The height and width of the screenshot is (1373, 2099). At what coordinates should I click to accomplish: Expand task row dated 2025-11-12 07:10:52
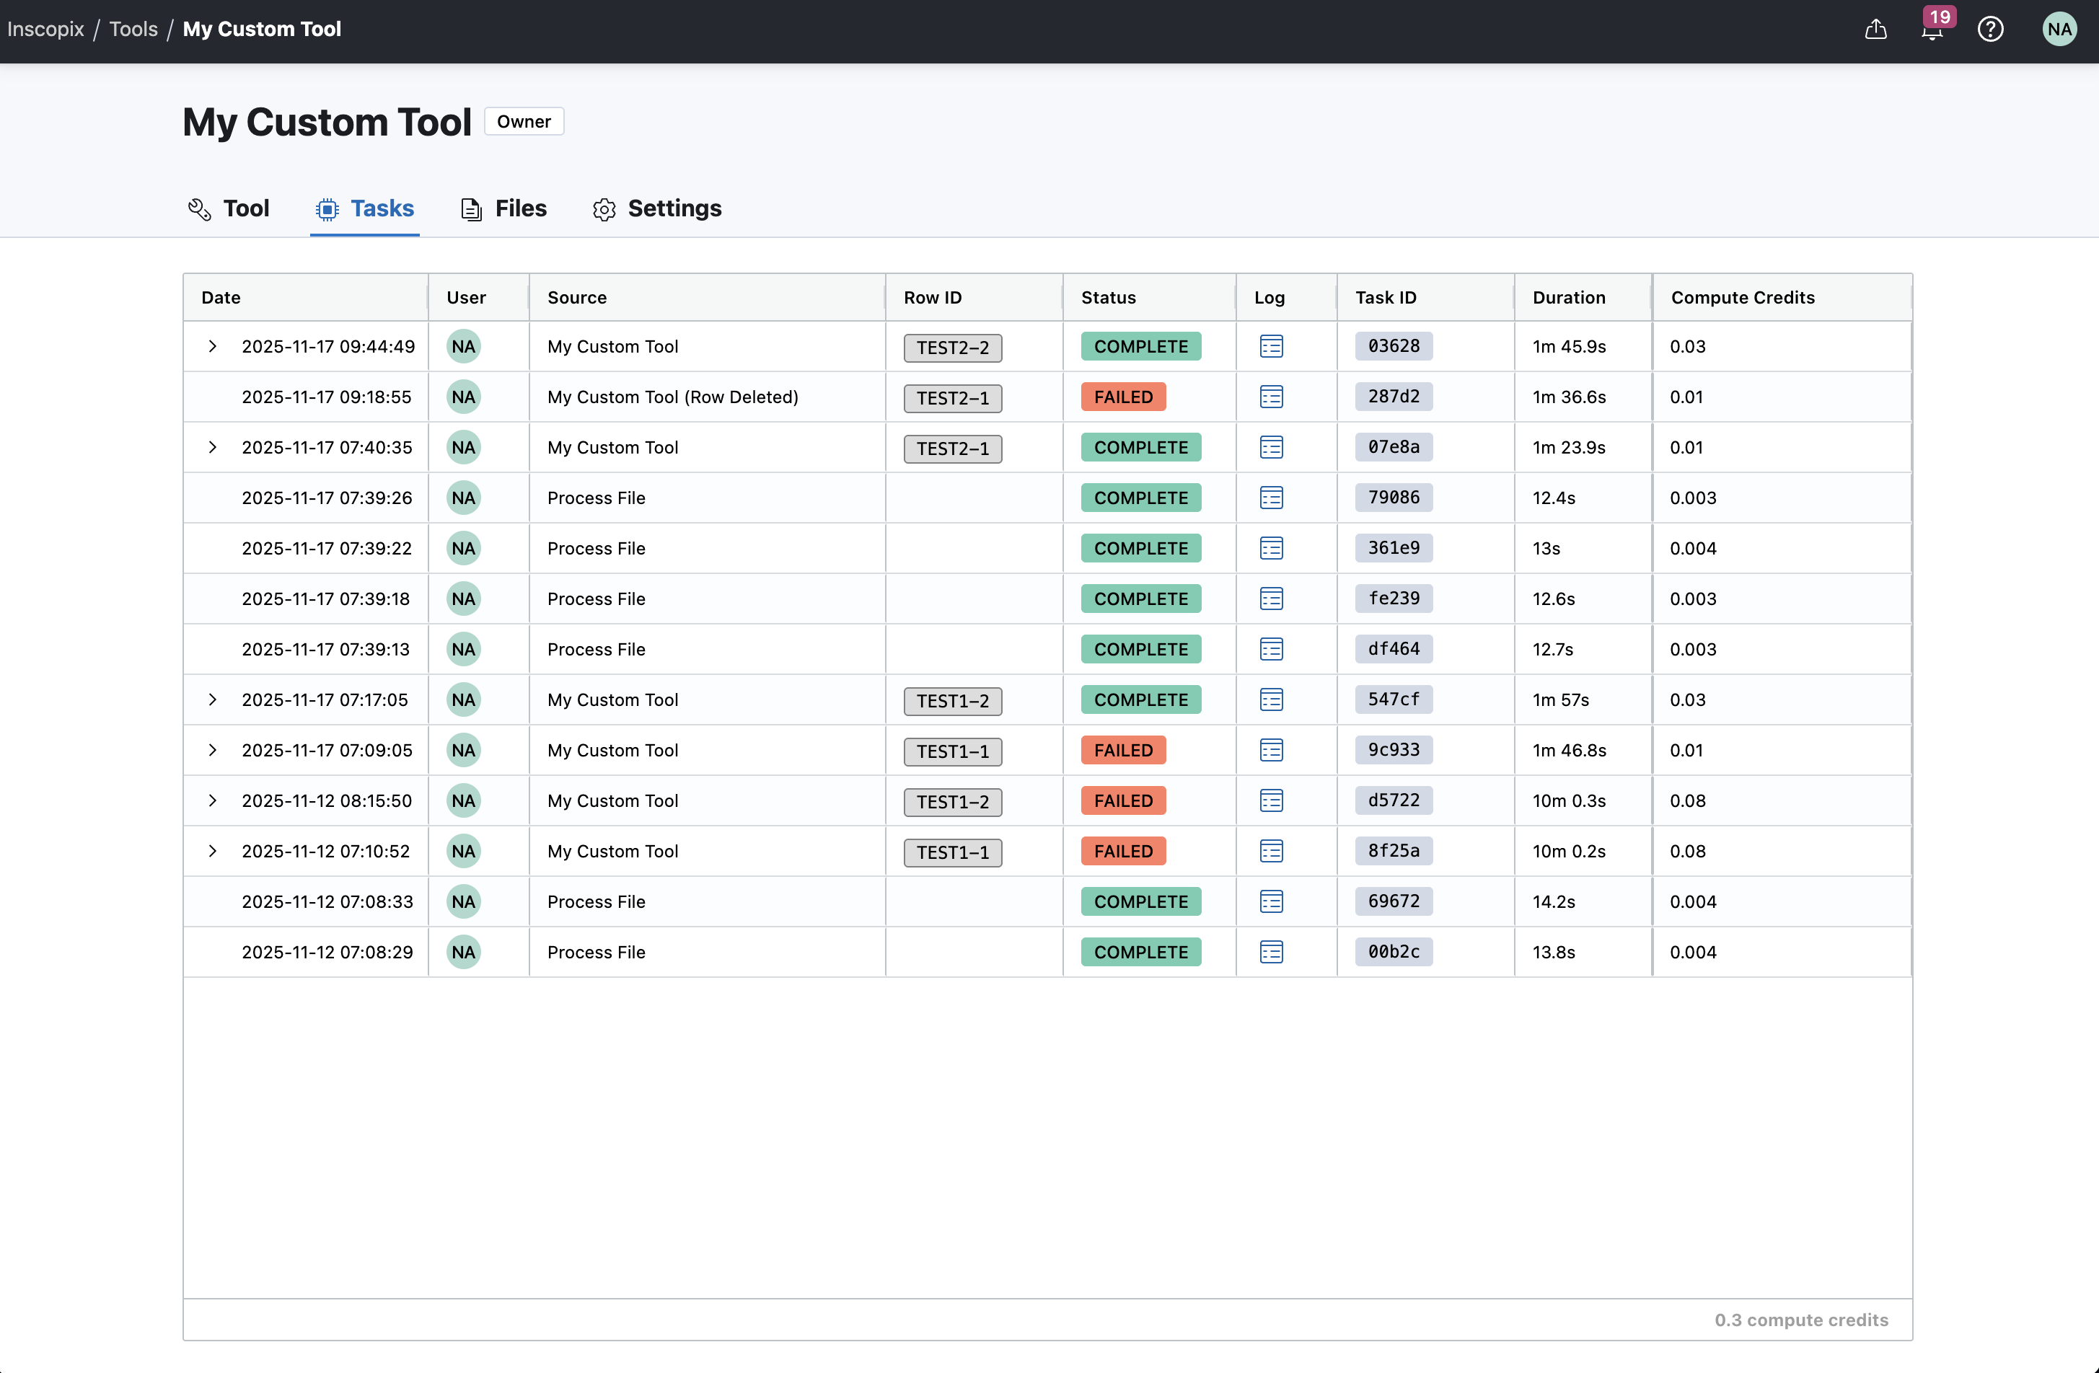click(x=213, y=851)
